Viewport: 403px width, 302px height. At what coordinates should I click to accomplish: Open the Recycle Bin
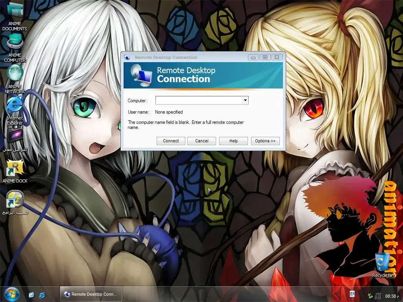click(383, 265)
